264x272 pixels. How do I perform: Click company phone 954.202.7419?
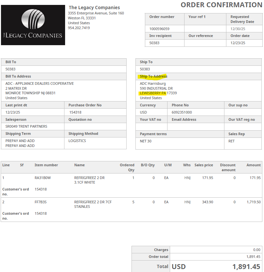[79, 28]
